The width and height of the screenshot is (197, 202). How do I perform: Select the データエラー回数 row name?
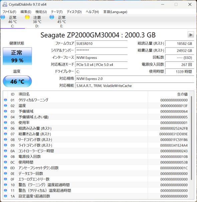(31, 174)
